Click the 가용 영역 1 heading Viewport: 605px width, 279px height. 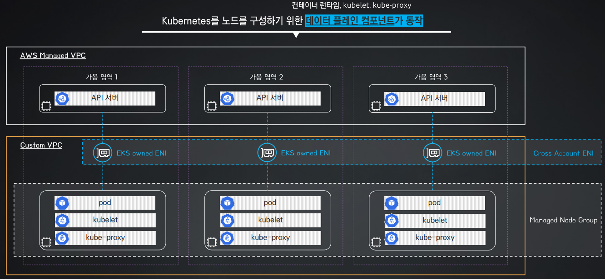click(101, 77)
